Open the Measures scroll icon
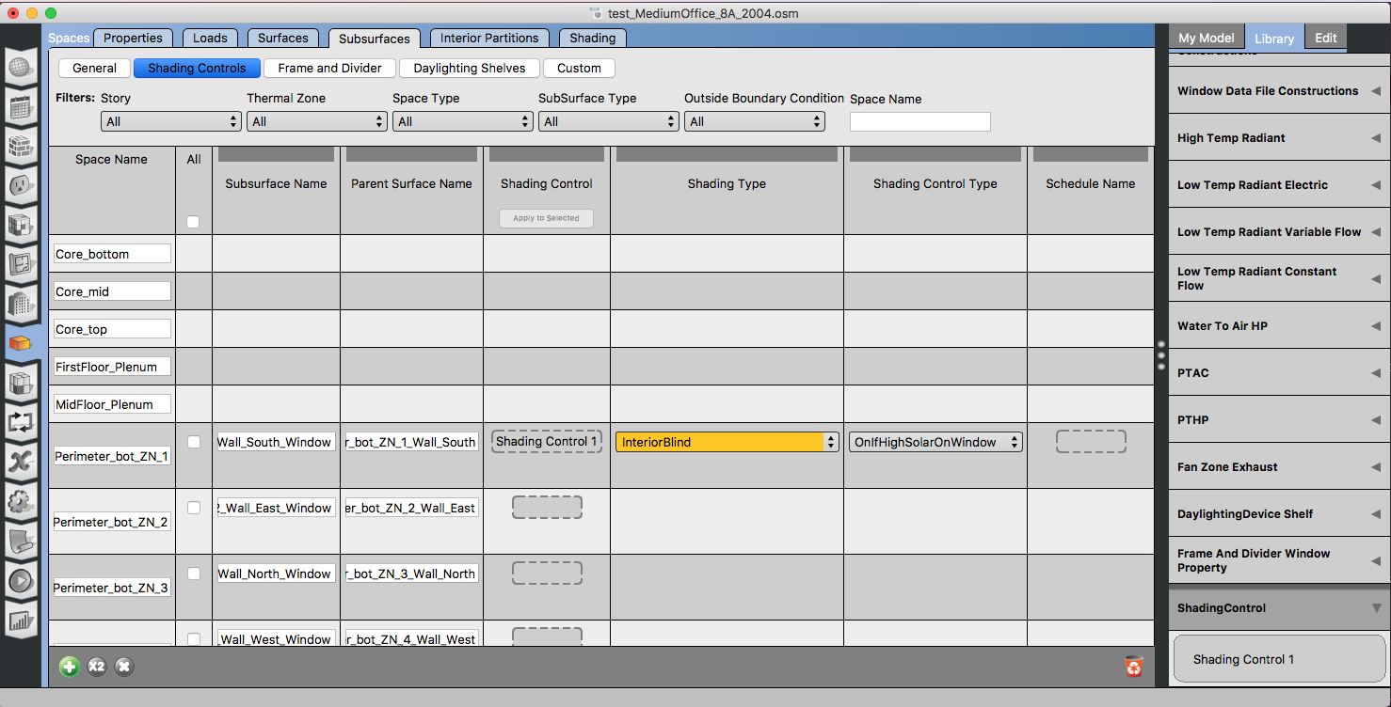This screenshot has height=707, width=1391. click(21, 542)
